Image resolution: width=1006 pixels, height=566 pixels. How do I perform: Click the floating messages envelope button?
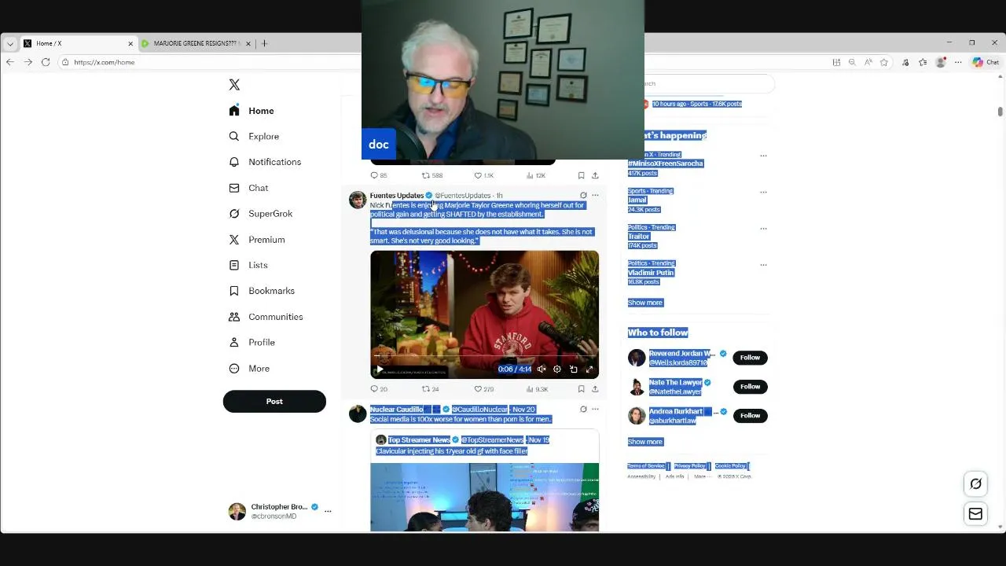pos(975,514)
